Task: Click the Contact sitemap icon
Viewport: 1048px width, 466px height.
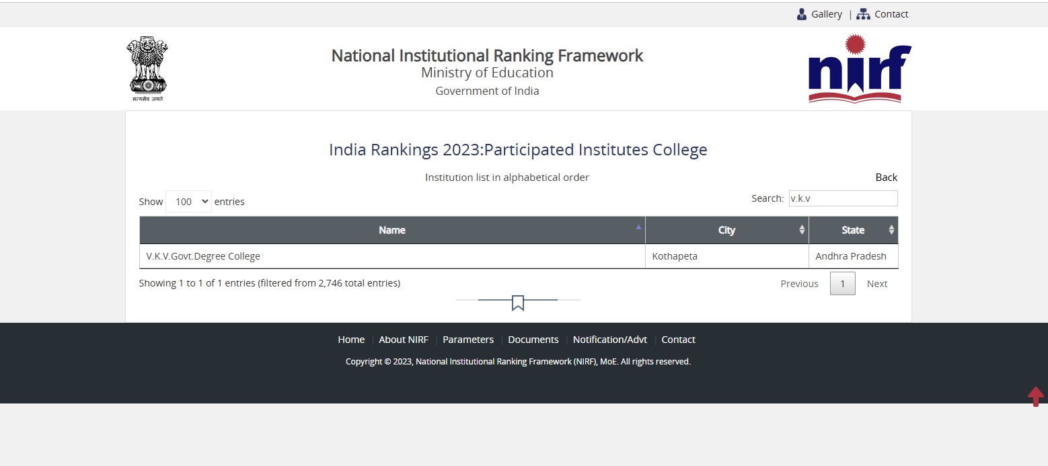Action: click(x=863, y=14)
